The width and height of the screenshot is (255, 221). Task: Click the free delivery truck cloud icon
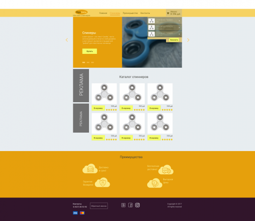(x=166, y=170)
